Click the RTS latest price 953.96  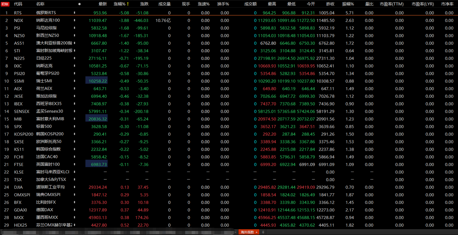(101, 13)
